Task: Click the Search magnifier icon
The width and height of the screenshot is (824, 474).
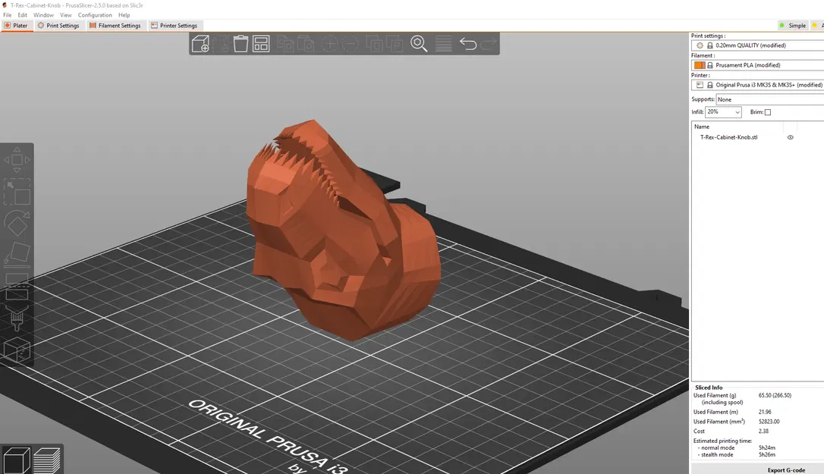Action: 419,43
